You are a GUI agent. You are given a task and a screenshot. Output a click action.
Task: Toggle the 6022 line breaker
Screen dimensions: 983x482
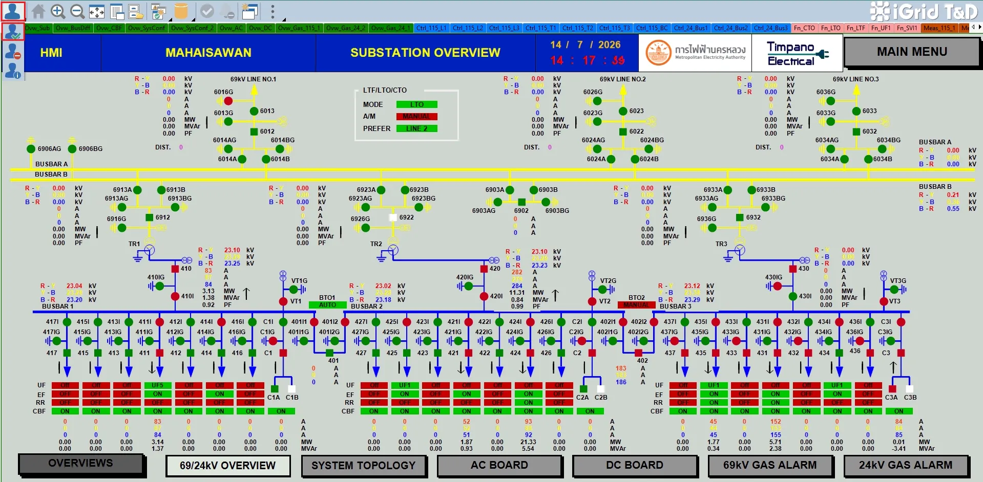(623, 132)
